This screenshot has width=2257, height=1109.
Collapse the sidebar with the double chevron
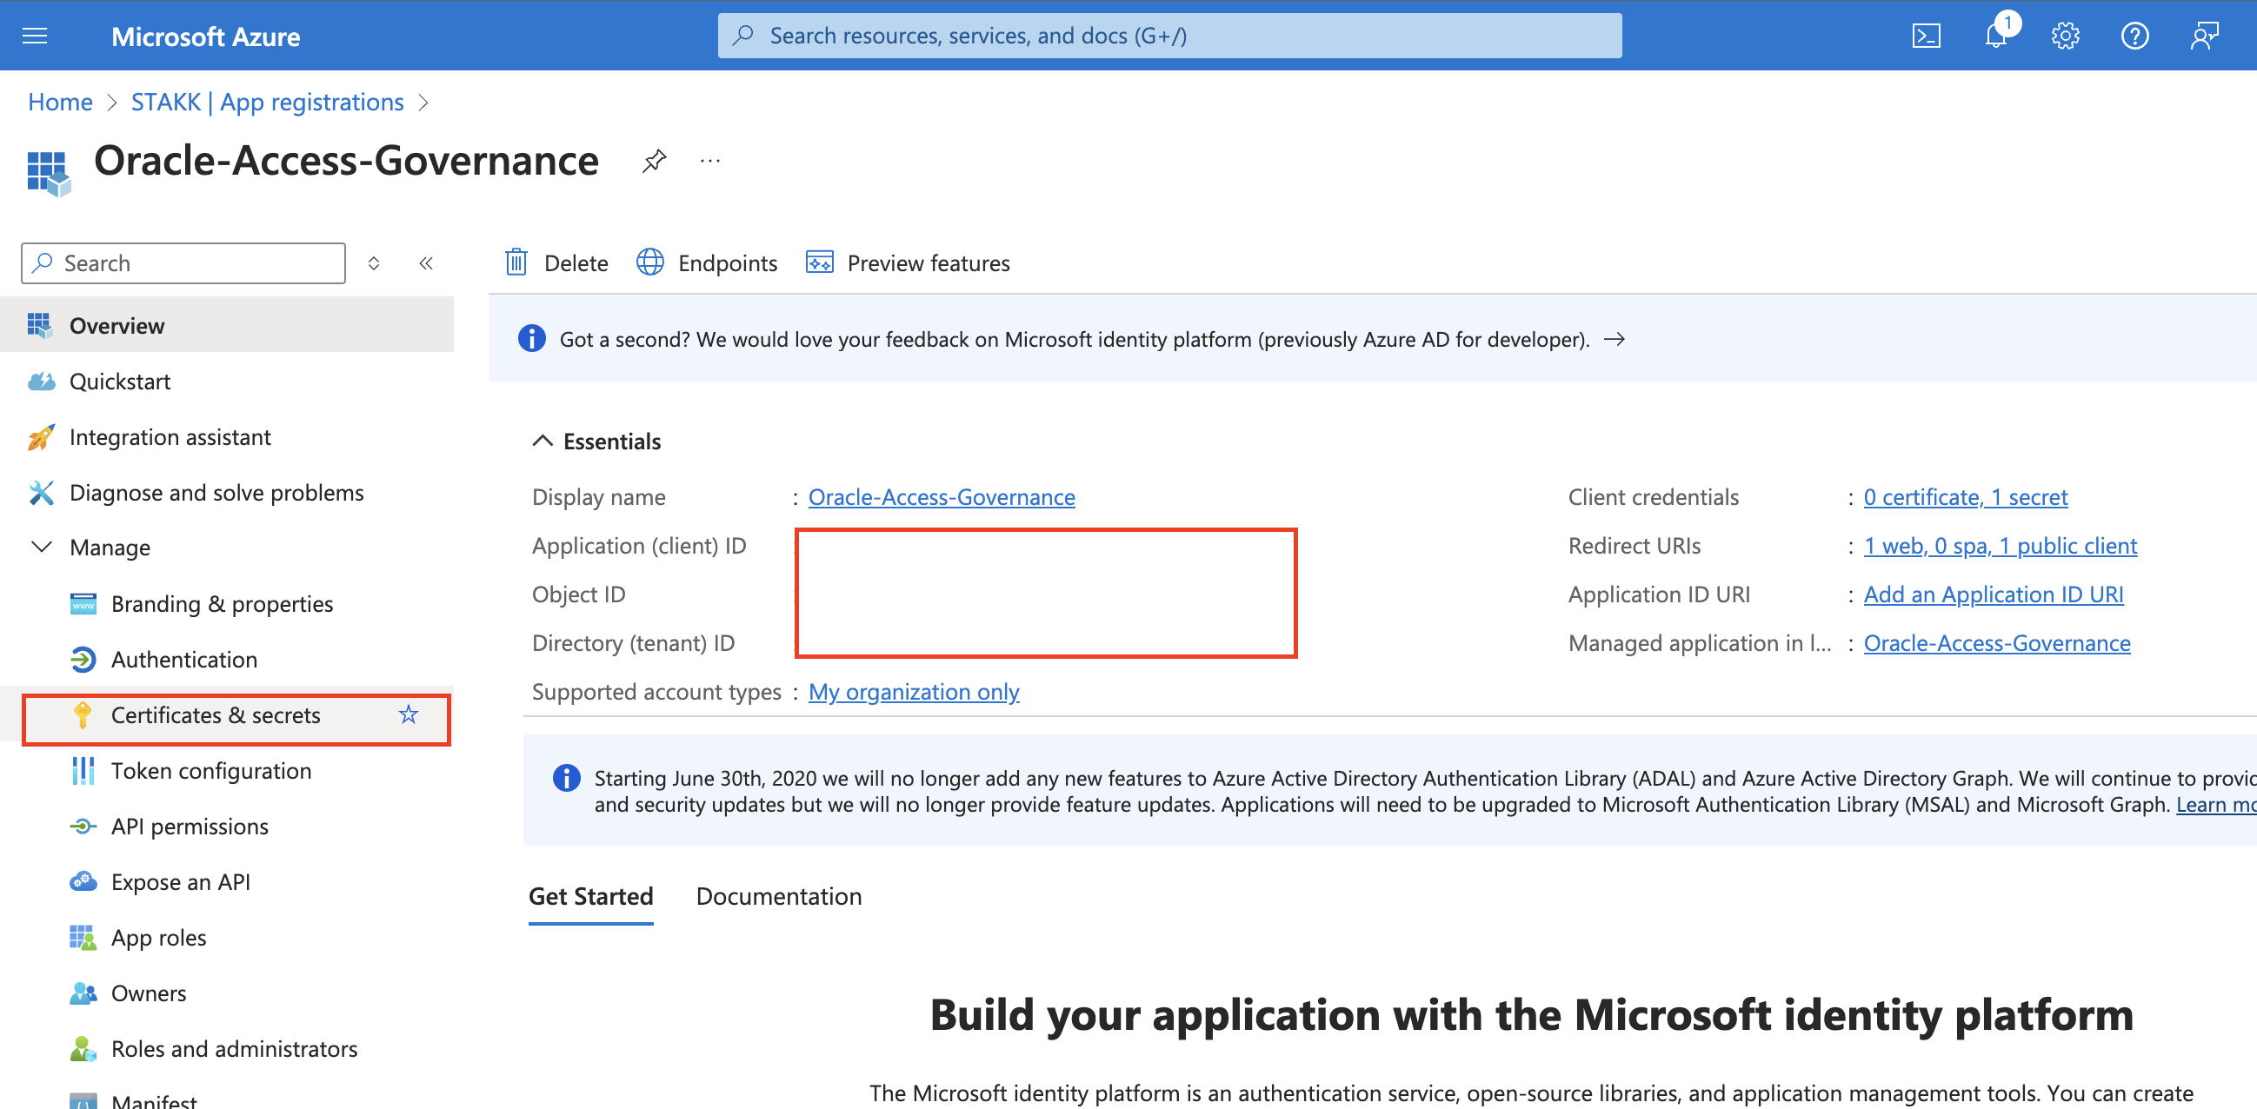point(426,262)
